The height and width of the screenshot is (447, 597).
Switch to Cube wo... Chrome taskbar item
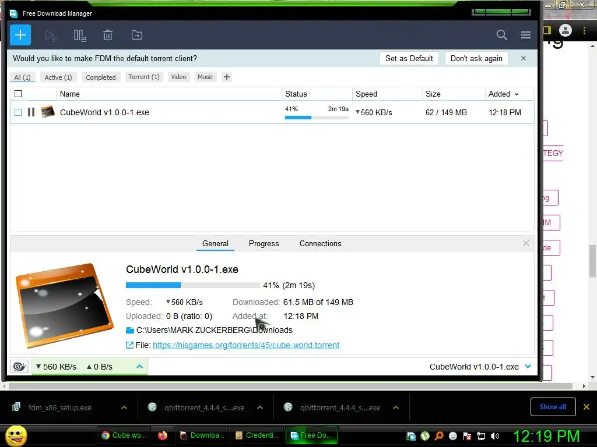coord(124,435)
